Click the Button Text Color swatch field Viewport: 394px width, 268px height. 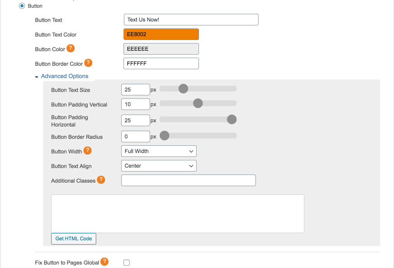click(161, 34)
